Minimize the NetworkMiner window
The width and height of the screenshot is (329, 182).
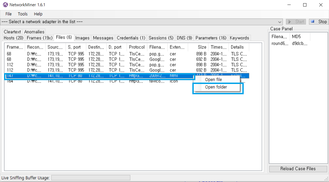click(x=289, y=5)
